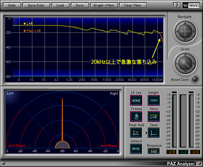Change the Weight selector
Screen dimensions: 203x167
pos(154,100)
